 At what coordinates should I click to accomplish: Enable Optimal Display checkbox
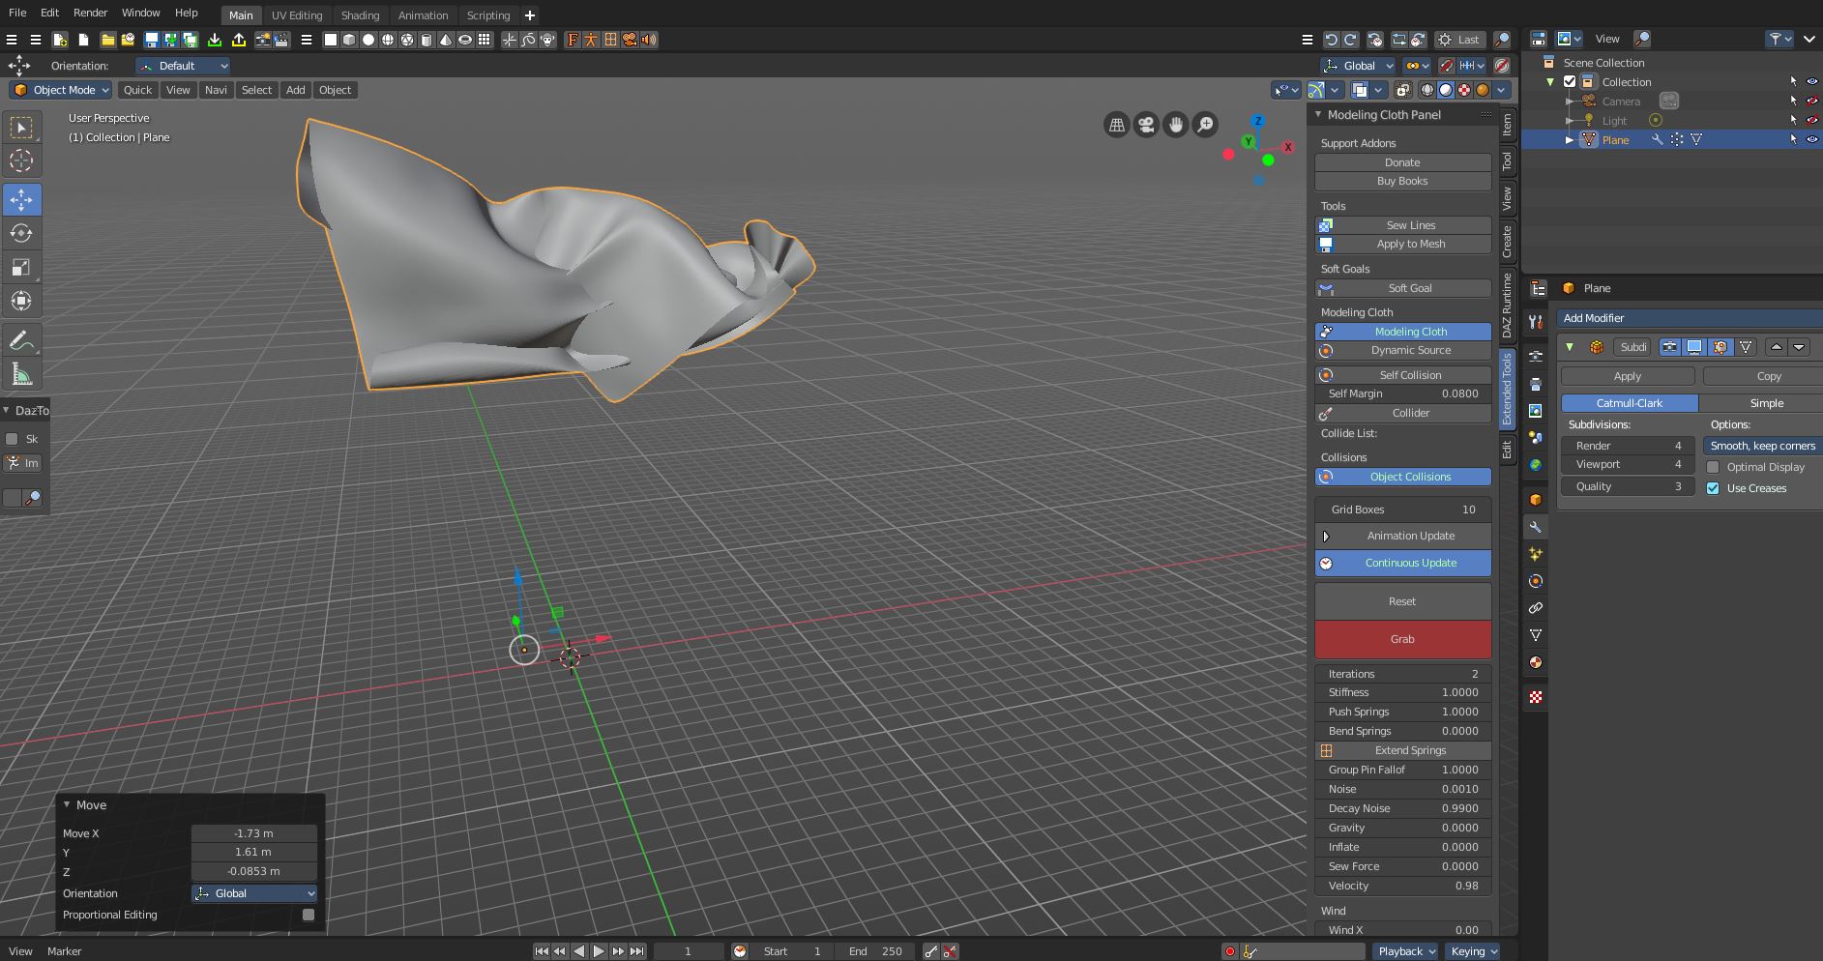(1713, 467)
